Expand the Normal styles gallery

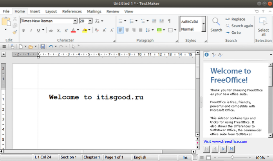click(204, 25)
